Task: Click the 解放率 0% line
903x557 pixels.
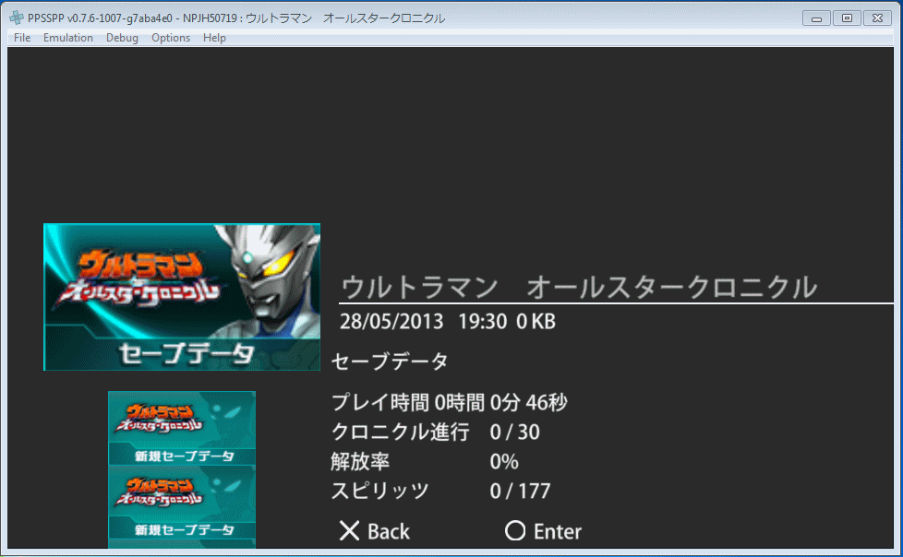Action: pyautogui.click(x=425, y=461)
